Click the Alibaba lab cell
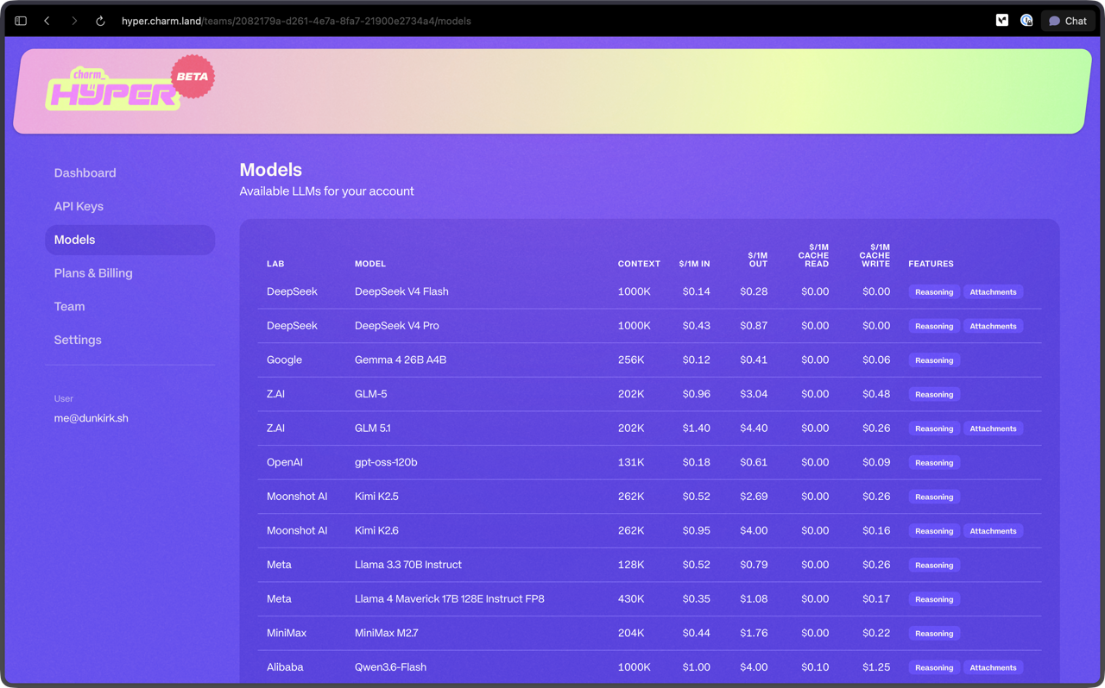The height and width of the screenshot is (688, 1105). click(x=285, y=667)
